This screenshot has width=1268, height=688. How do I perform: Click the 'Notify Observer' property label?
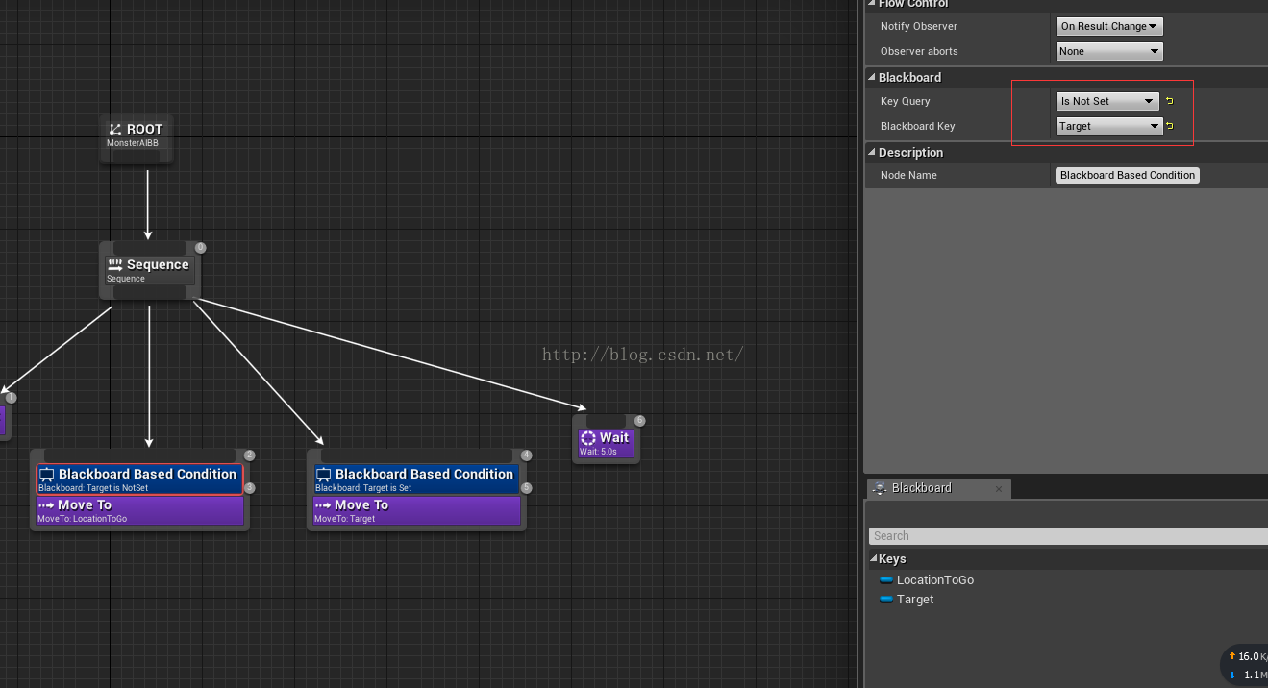919,26
